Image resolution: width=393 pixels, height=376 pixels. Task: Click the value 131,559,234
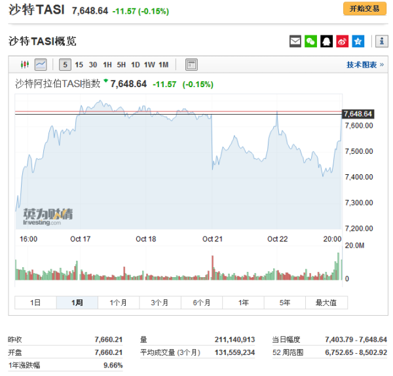click(x=234, y=352)
